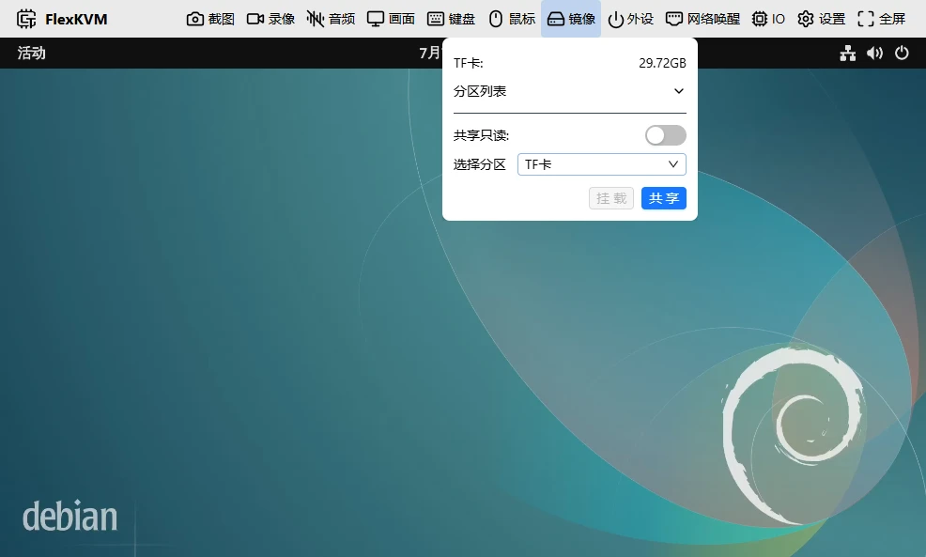This screenshot has width=926, height=557.
Task: Click the 共享只读: label
Action: pyautogui.click(x=481, y=135)
